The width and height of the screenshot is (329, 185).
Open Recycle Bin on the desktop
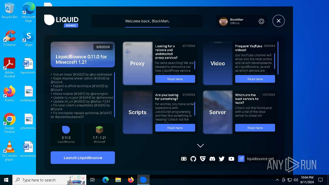pyautogui.click(x=10, y=11)
